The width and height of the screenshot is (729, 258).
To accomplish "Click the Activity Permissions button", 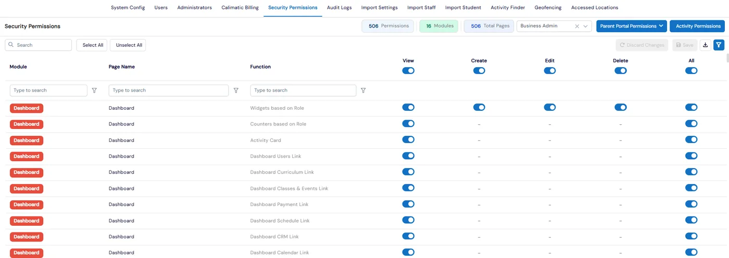I will (x=698, y=26).
